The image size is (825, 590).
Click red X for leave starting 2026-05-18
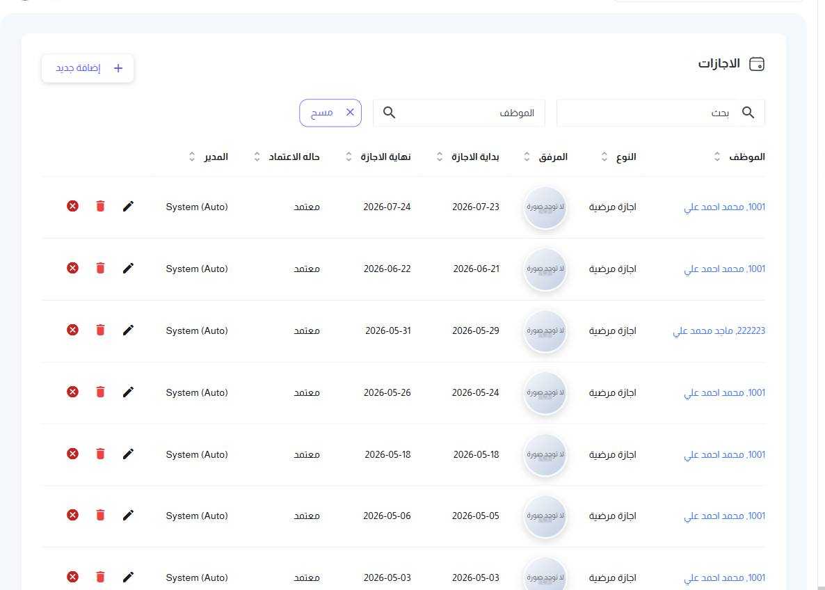point(72,454)
